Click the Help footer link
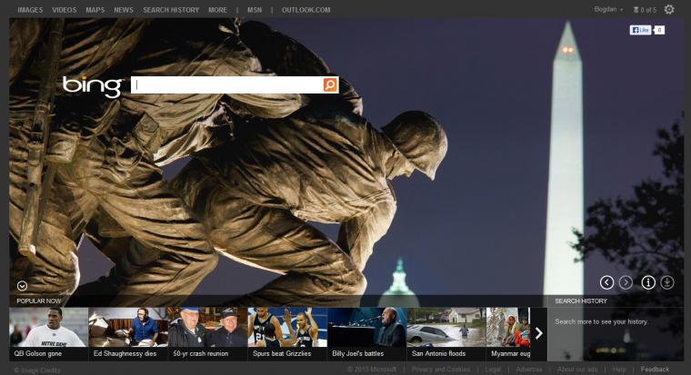The image size is (691, 375). [619, 370]
